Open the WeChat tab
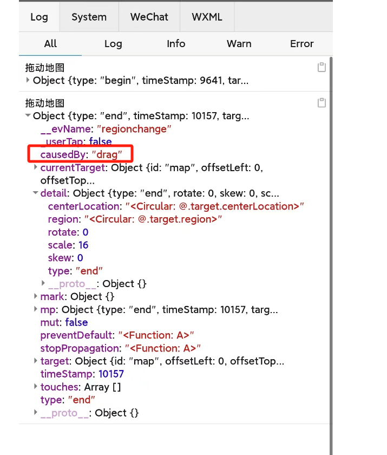The width and height of the screenshot is (387, 455). (149, 17)
